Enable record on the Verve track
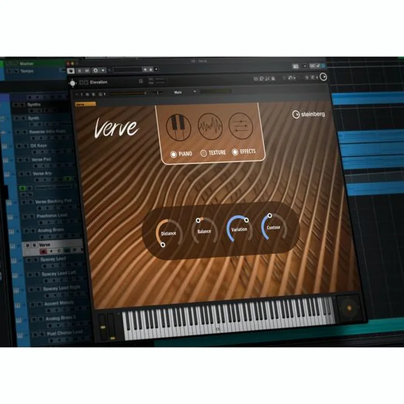The width and height of the screenshot is (404, 404). click(x=43, y=251)
